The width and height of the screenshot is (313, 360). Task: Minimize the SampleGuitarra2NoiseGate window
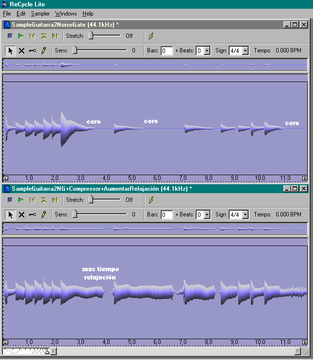(287, 25)
